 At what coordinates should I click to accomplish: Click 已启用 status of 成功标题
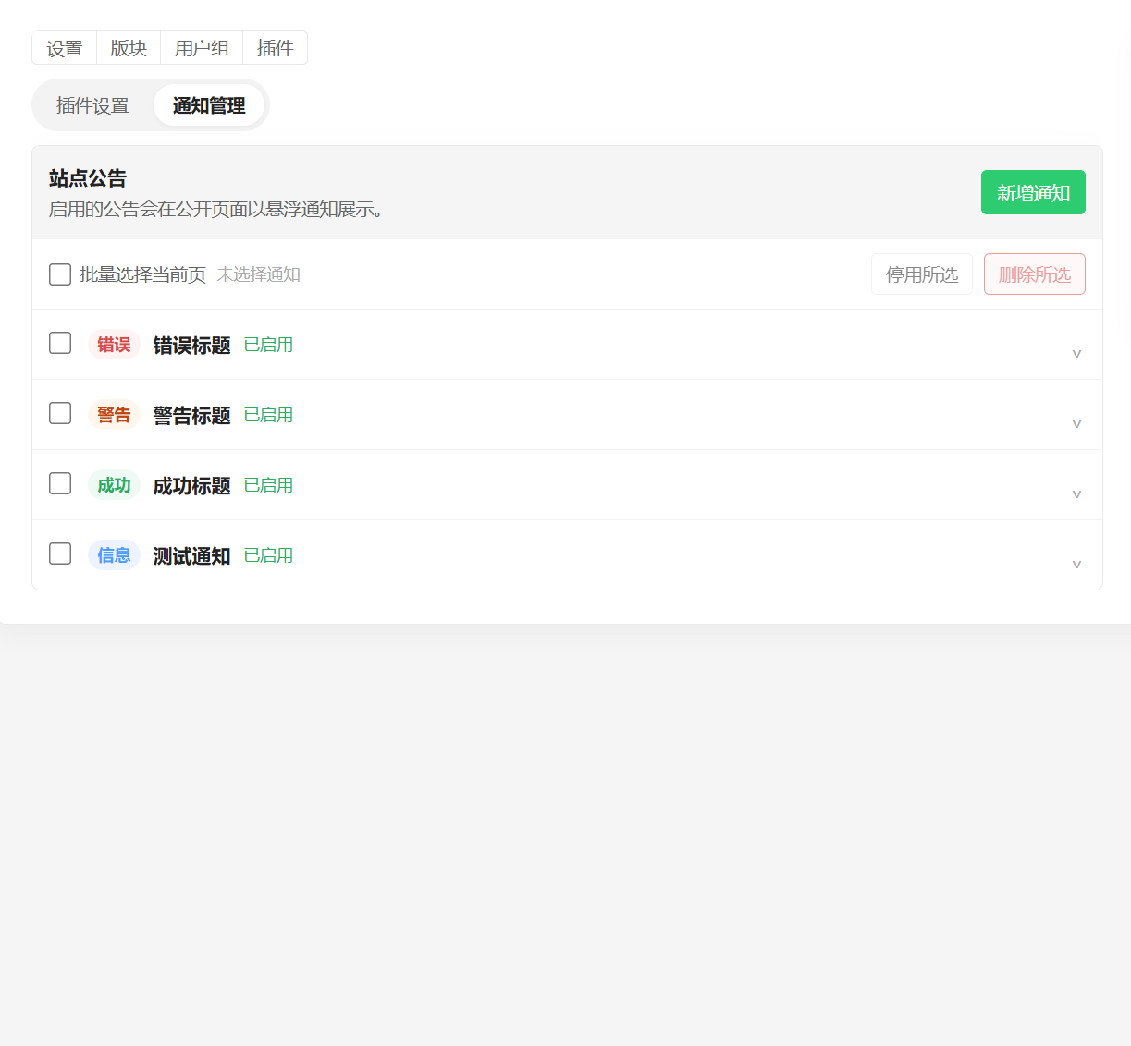pyautogui.click(x=268, y=485)
